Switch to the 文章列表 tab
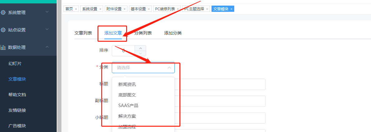This screenshot has width=371, height=132. pos(83,33)
